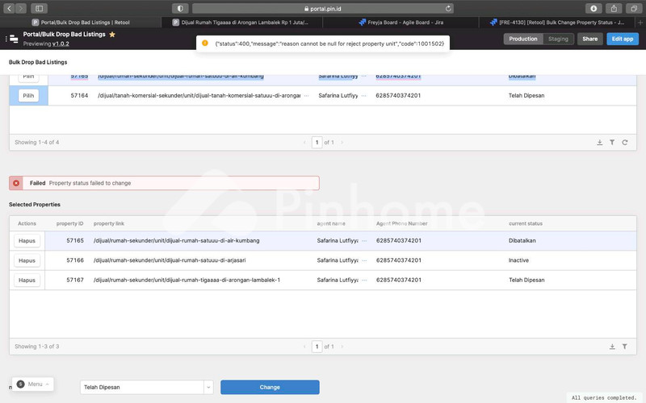Click Hapus for property 57166
This screenshot has width=646, height=403.
pyautogui.click(x=27, y=260)
